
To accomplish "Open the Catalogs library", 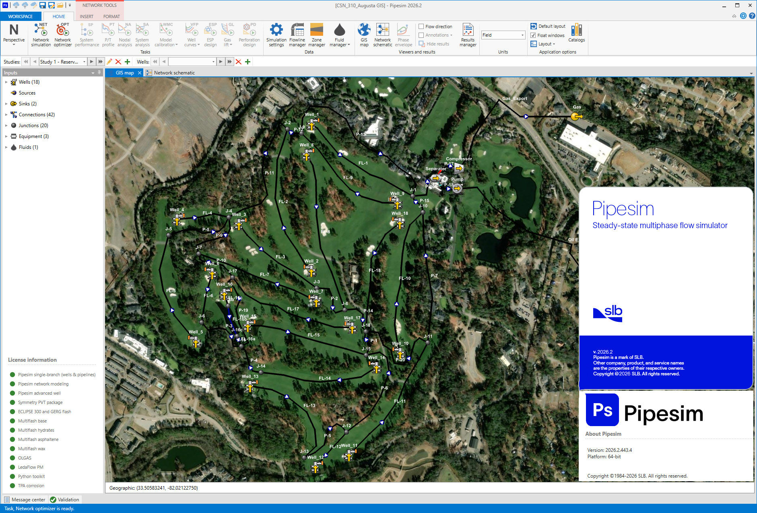I will pos(577,33).
